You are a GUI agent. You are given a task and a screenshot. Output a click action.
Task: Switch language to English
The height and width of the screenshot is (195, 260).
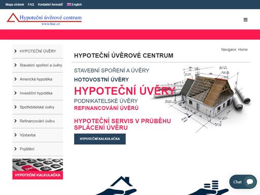click(x=77, y=5)
